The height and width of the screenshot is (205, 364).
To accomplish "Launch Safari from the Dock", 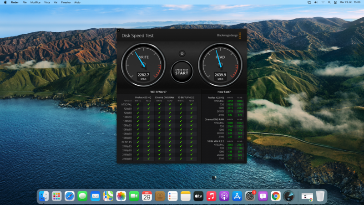I will [70, 196].
